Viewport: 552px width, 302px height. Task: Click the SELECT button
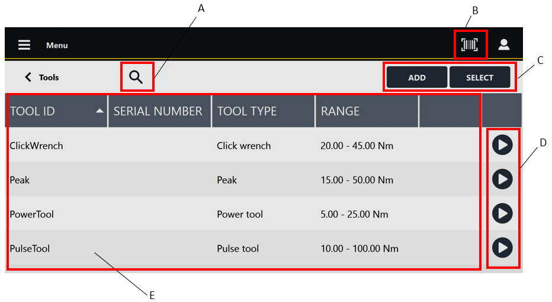(480, 78)
